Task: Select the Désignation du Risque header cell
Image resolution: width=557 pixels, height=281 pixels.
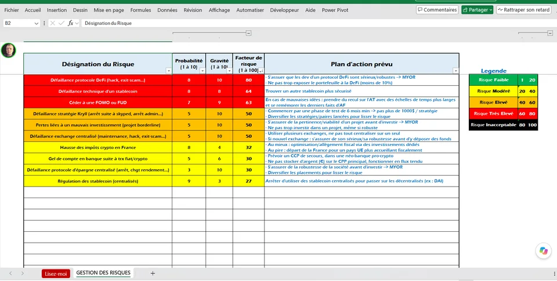Action: [98, 64]
